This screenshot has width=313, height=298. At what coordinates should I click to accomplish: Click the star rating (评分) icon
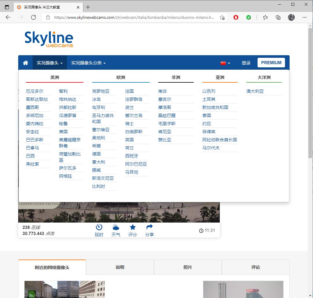click(x=133, y=228)
